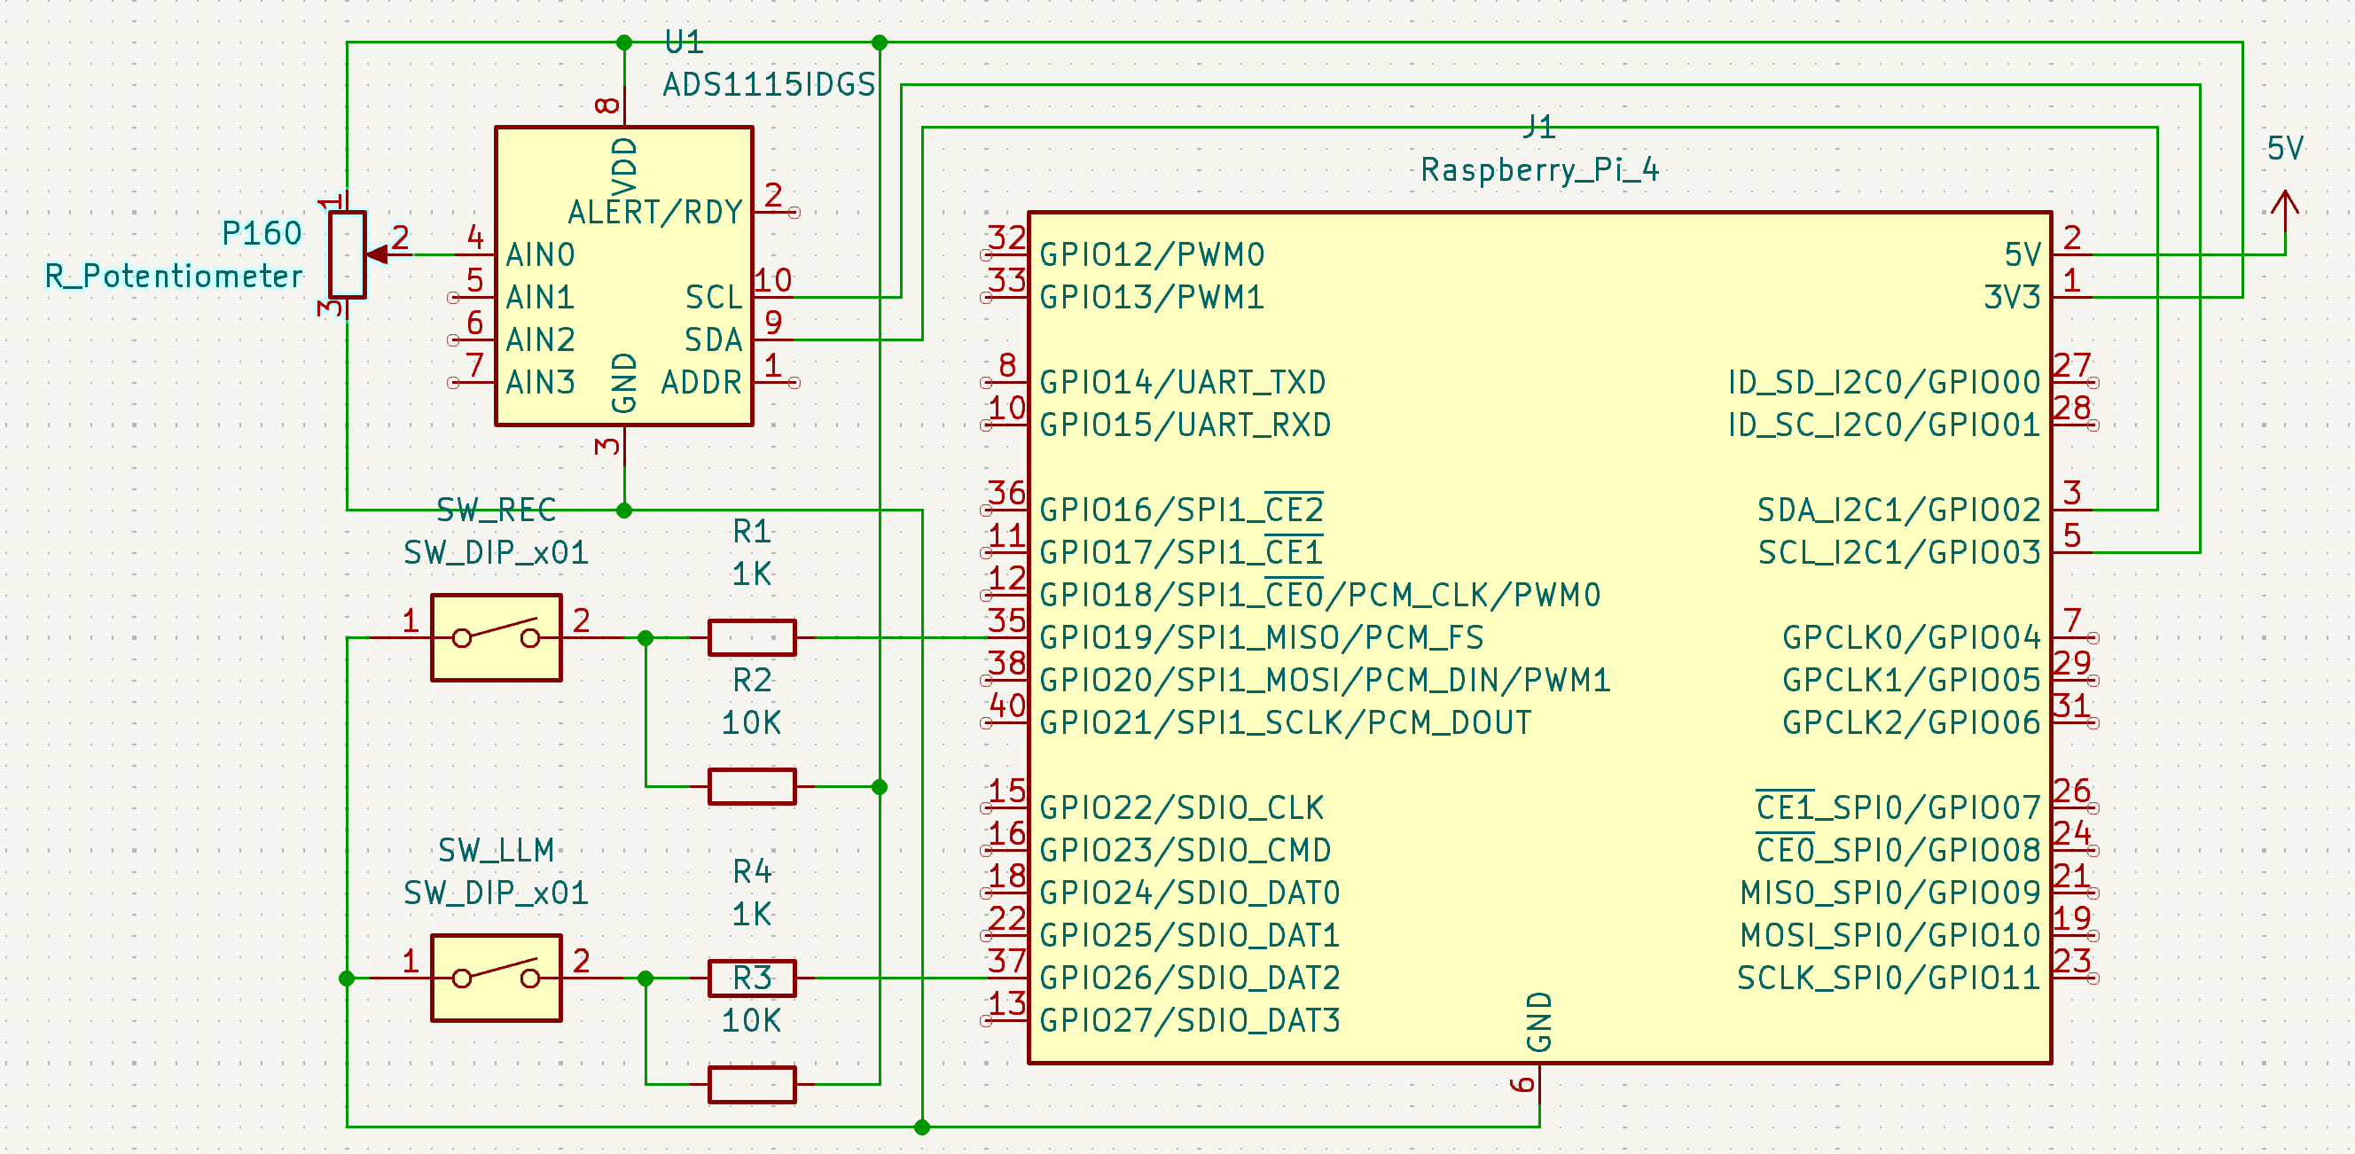Select the GPIO19/SPI1_MISO/PCM_FS pin label

coord(1262,638)
